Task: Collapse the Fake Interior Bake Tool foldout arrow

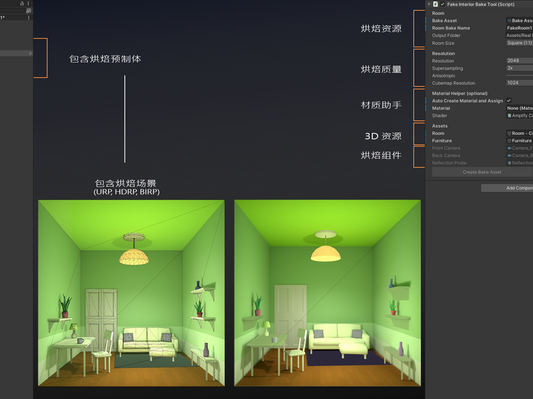Action: pyautogui.click(x=429, y=4)
